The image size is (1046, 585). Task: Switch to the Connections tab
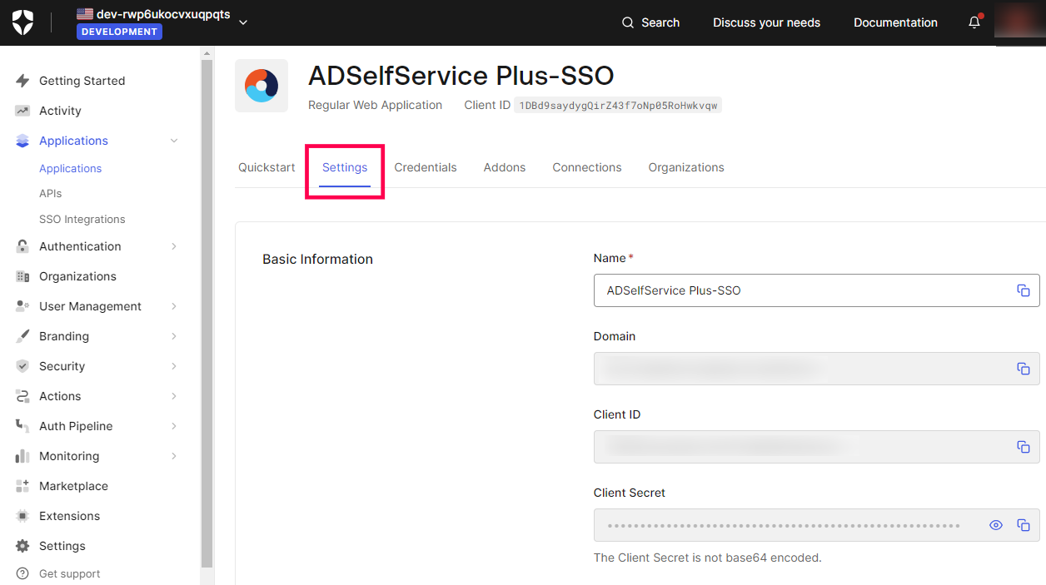click(587, 167)
